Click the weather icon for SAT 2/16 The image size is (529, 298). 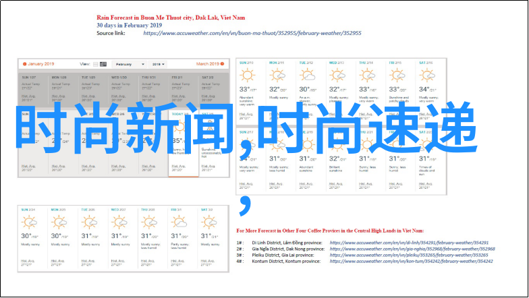[426, 75]
